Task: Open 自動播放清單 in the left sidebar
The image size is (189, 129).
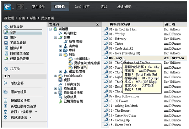Action: click(20, 54)
